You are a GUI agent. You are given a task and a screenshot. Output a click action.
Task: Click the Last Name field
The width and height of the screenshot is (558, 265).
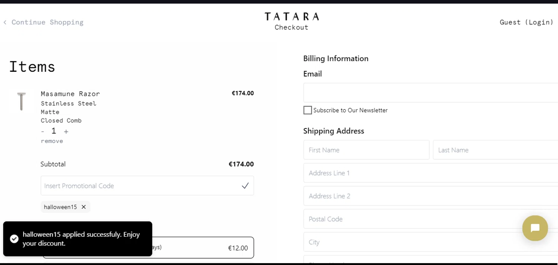(x=496, y=150)
